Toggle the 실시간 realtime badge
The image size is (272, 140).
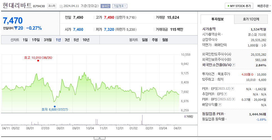pyautogui.click(x=105, y=6)
